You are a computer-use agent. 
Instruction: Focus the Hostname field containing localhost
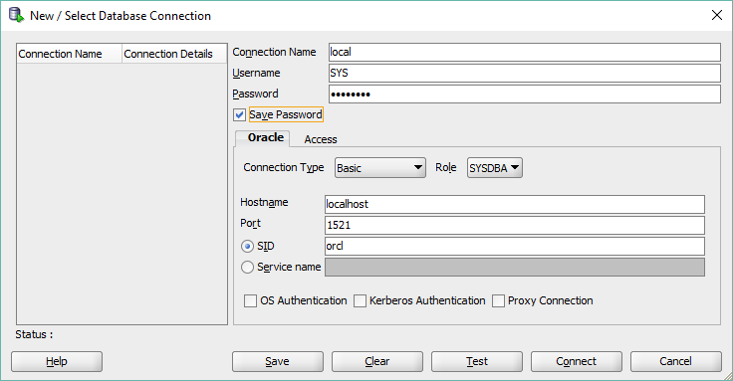coord(515,205)
